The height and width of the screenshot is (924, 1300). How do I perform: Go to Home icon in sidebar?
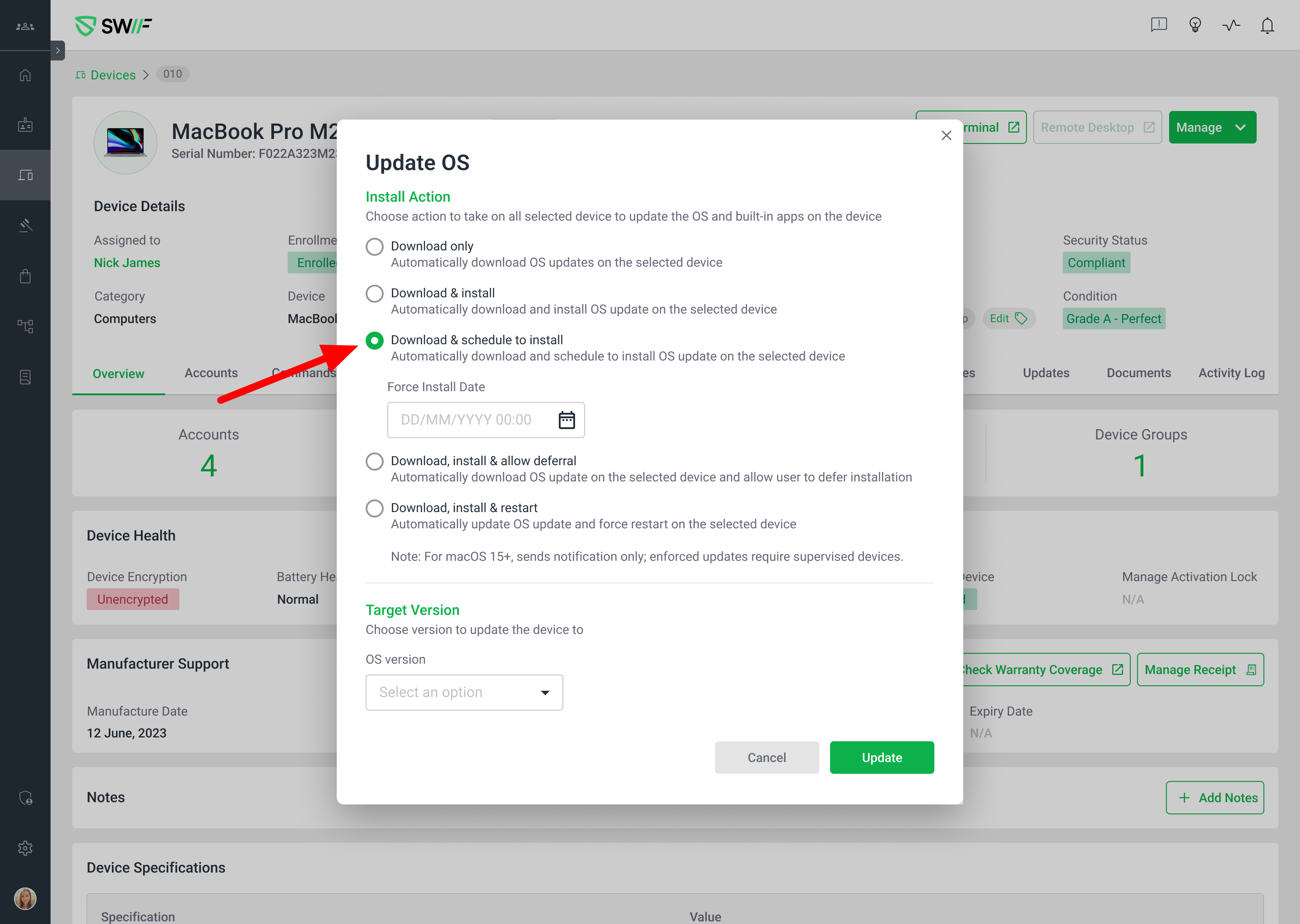[25, 75]
